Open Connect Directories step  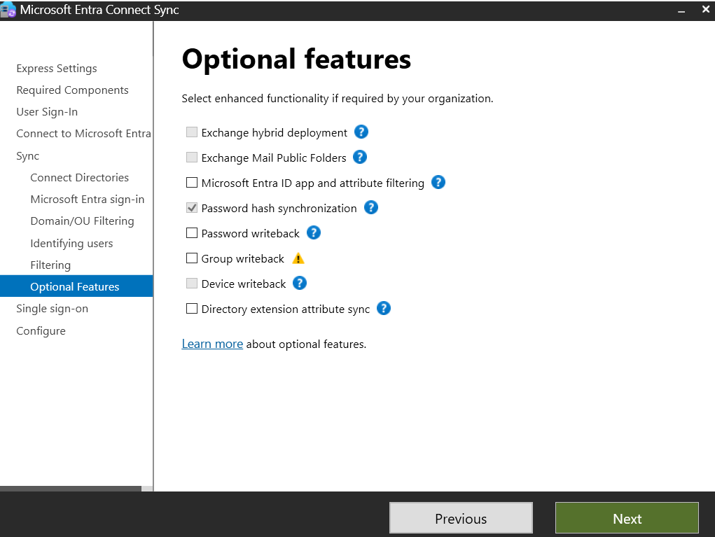pos(79,177)
